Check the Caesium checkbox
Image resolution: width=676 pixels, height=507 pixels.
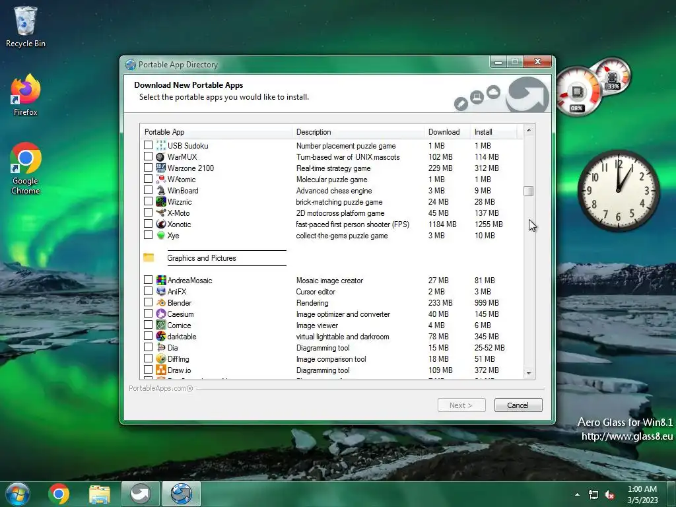[x=148, y=314]
